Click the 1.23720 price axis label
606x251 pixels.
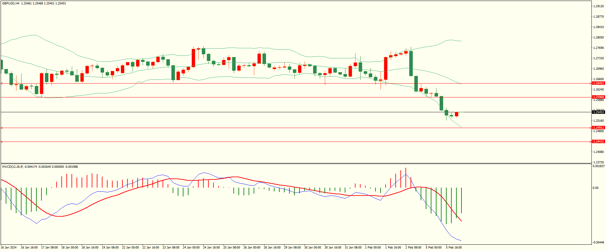click(599, 162)
